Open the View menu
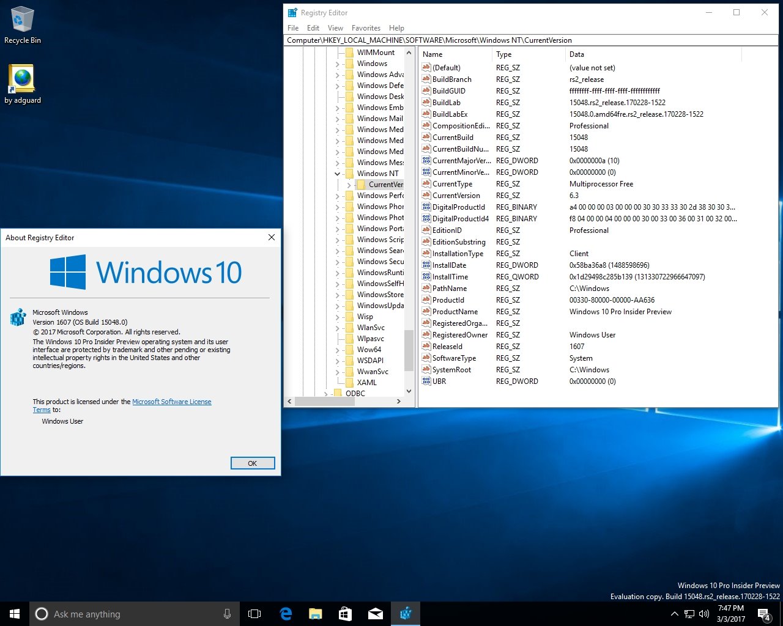 tap(335, 28)
